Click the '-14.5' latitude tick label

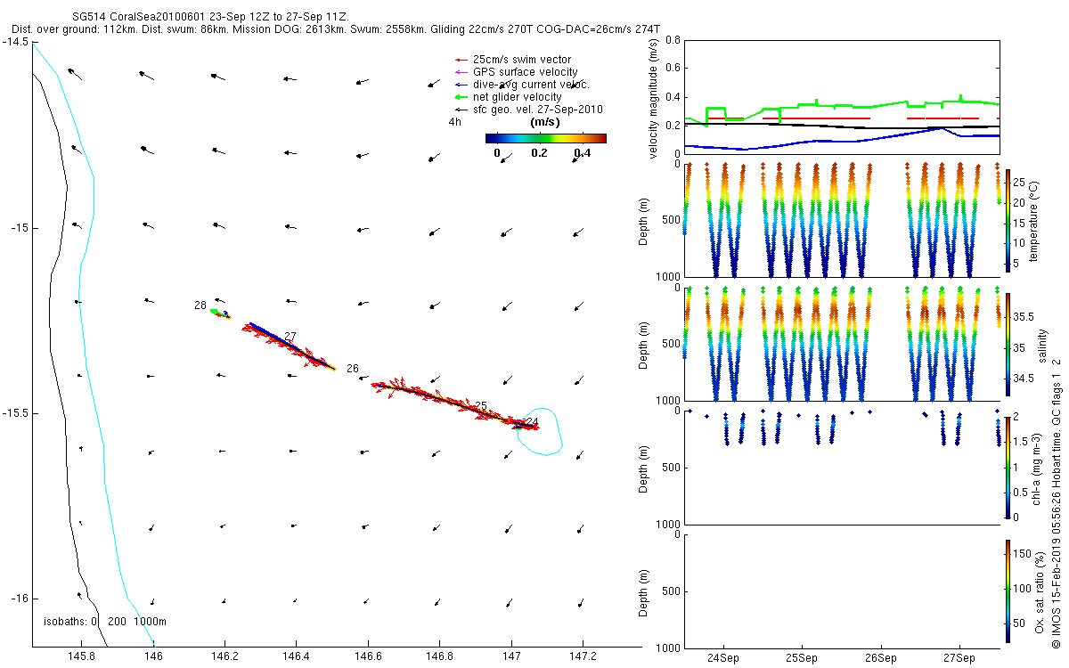(15, 42)
